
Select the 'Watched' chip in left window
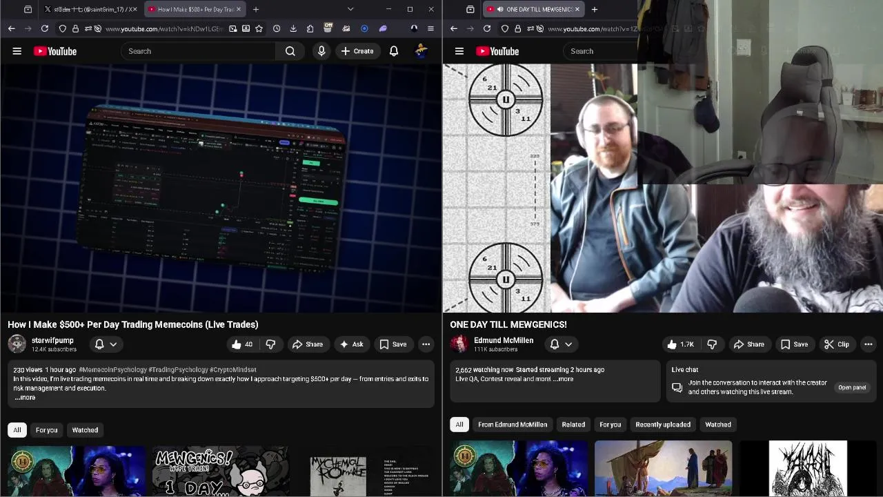[x=85, y=430]
